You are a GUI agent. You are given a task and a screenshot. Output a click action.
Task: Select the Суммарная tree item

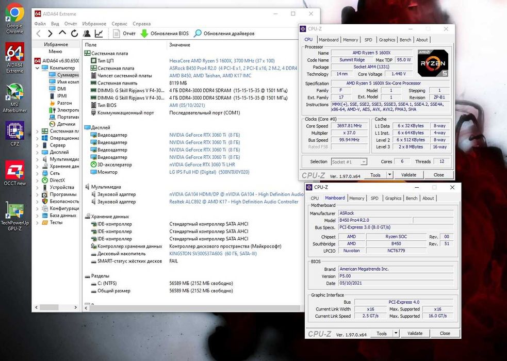point(64,75)
